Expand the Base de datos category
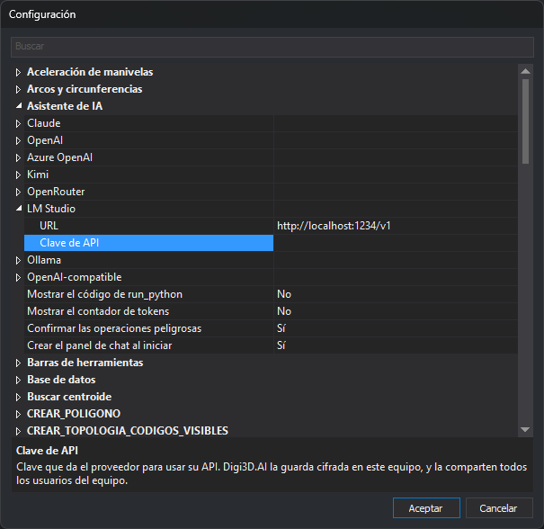 tap(18, 380)
